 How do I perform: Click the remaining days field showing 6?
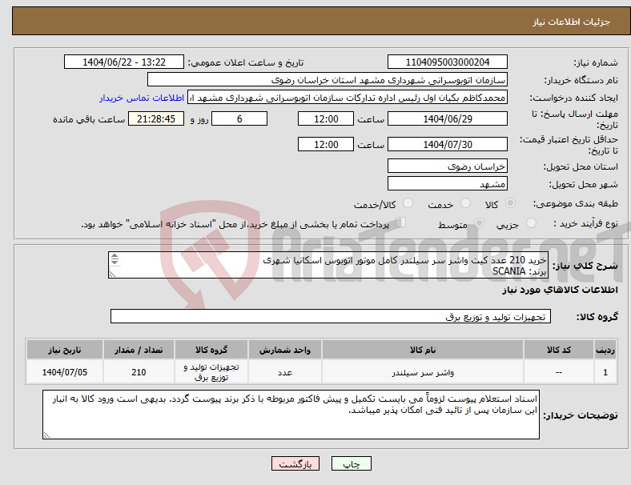pyautogui.click(x=239, y=119)
